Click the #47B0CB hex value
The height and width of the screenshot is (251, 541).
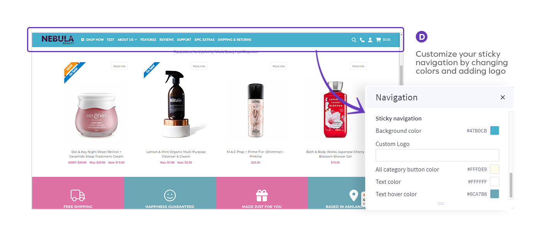tap(477, 131)
